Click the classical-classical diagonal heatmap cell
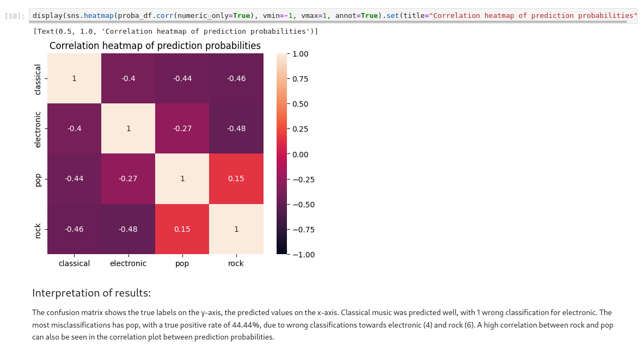The width and height of the screenshot is (643, 345). tap(74, 78)
